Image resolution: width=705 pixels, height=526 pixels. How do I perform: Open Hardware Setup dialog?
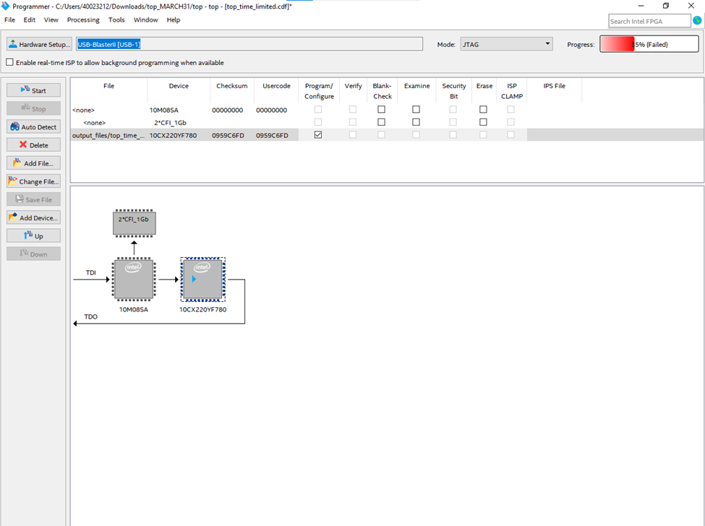click(39, 45)
